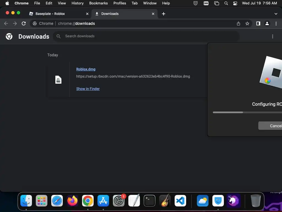Open the weather cloud app in dock
282x212 pixels.
(203, 201)
